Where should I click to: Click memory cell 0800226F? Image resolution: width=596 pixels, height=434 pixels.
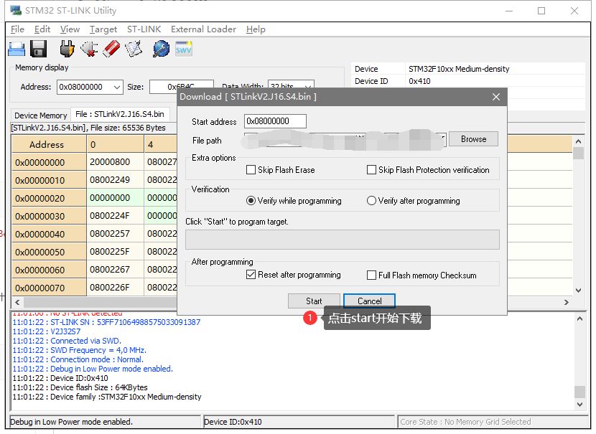115,288
